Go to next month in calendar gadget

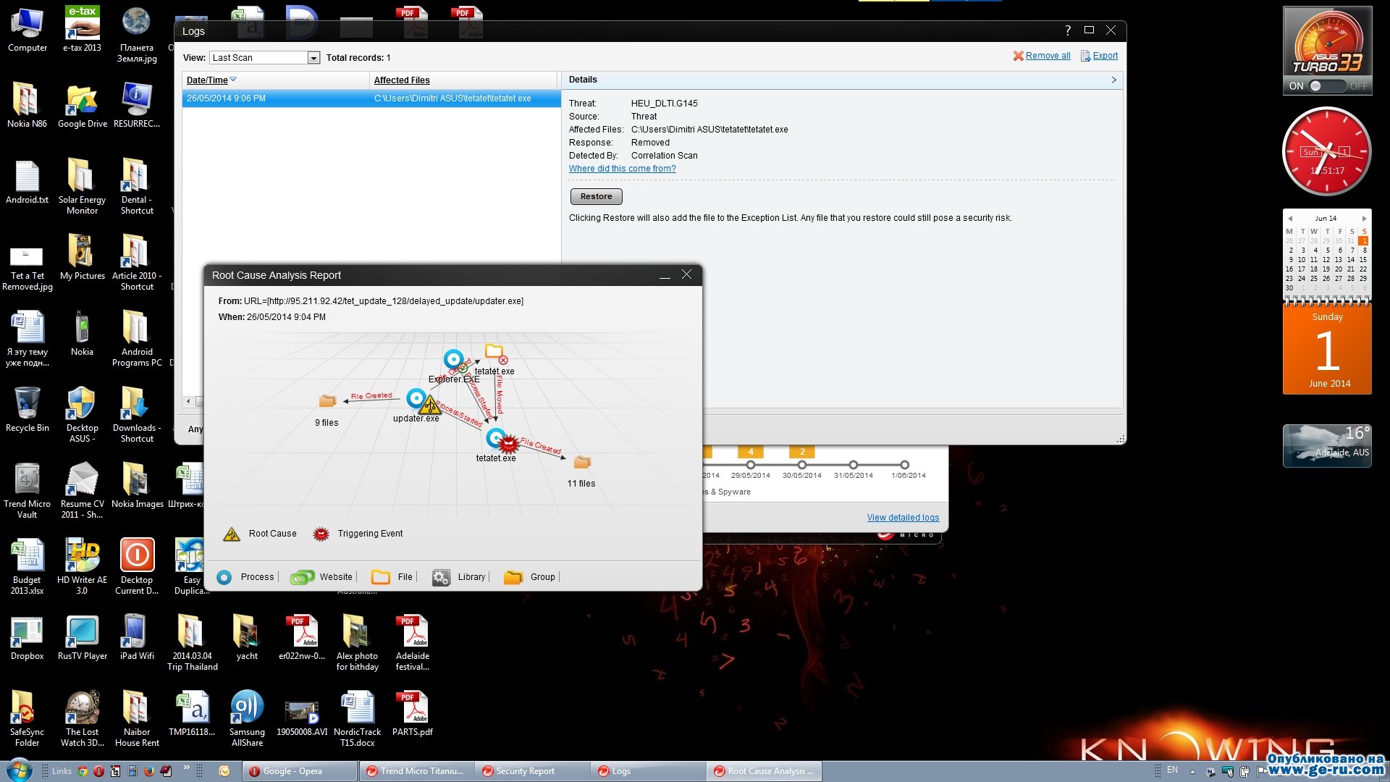tap(1364, 219)
